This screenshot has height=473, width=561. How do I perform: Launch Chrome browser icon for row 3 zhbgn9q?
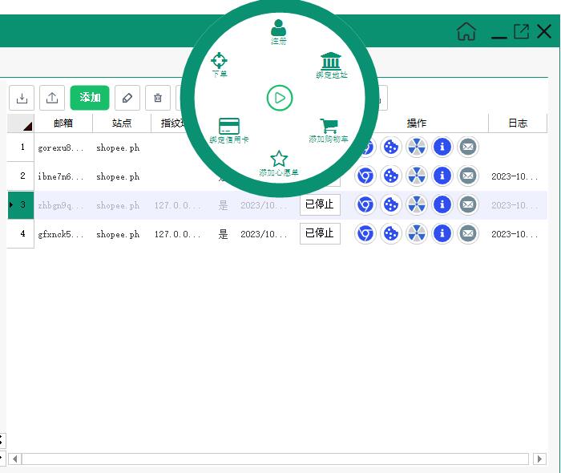[365, 204]
